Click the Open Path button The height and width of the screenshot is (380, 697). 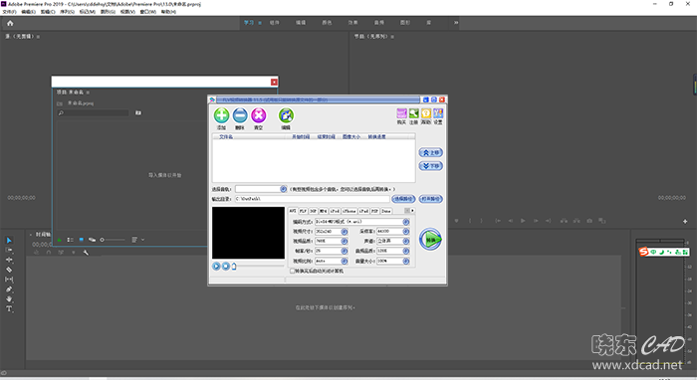(x=431, y=199)
